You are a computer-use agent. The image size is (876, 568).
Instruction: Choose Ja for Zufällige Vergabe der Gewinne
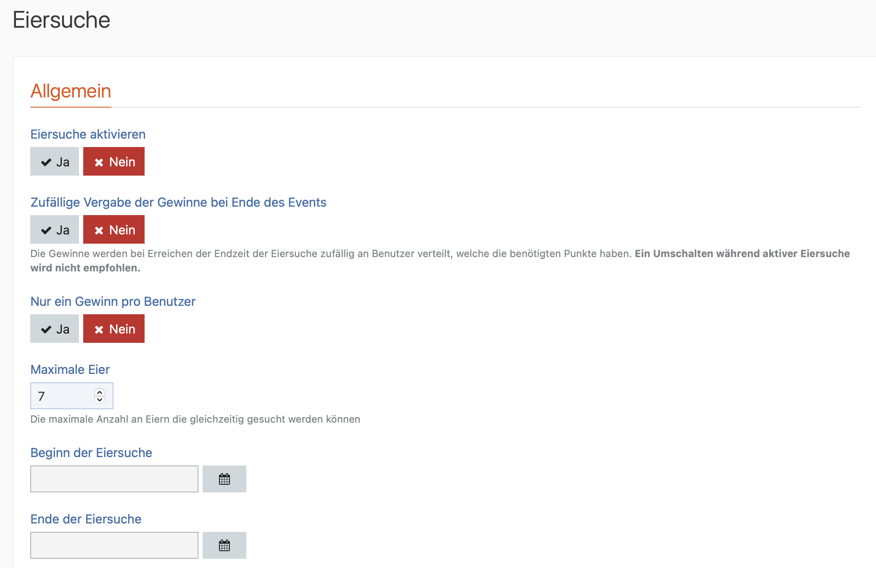pyautogui.click(x=55, y=230)
